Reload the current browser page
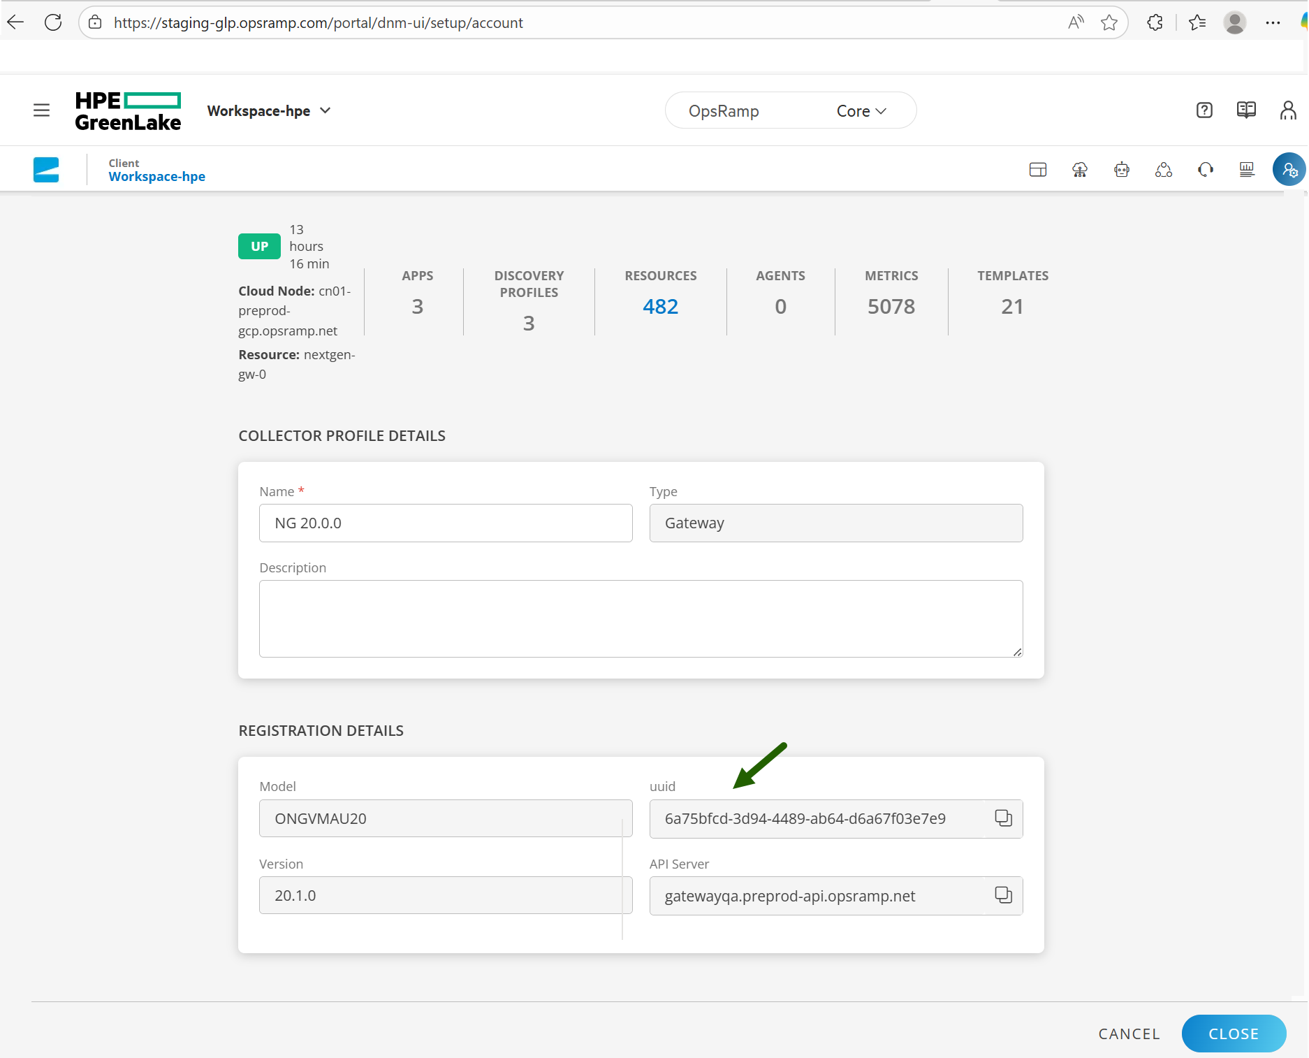The image size is (1309, 1058). 53,22
